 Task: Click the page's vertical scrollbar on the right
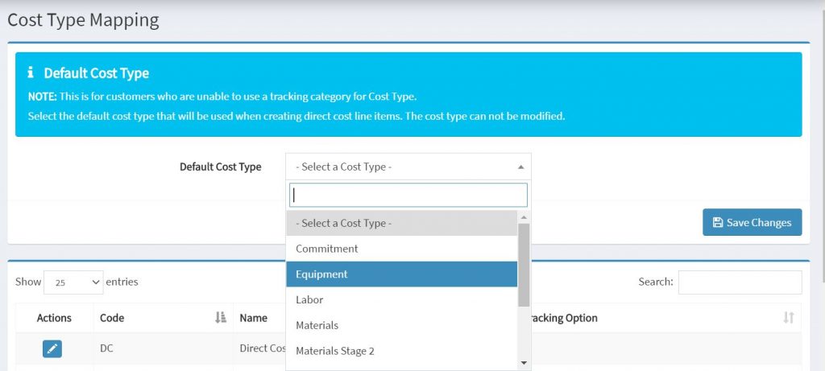821,161
